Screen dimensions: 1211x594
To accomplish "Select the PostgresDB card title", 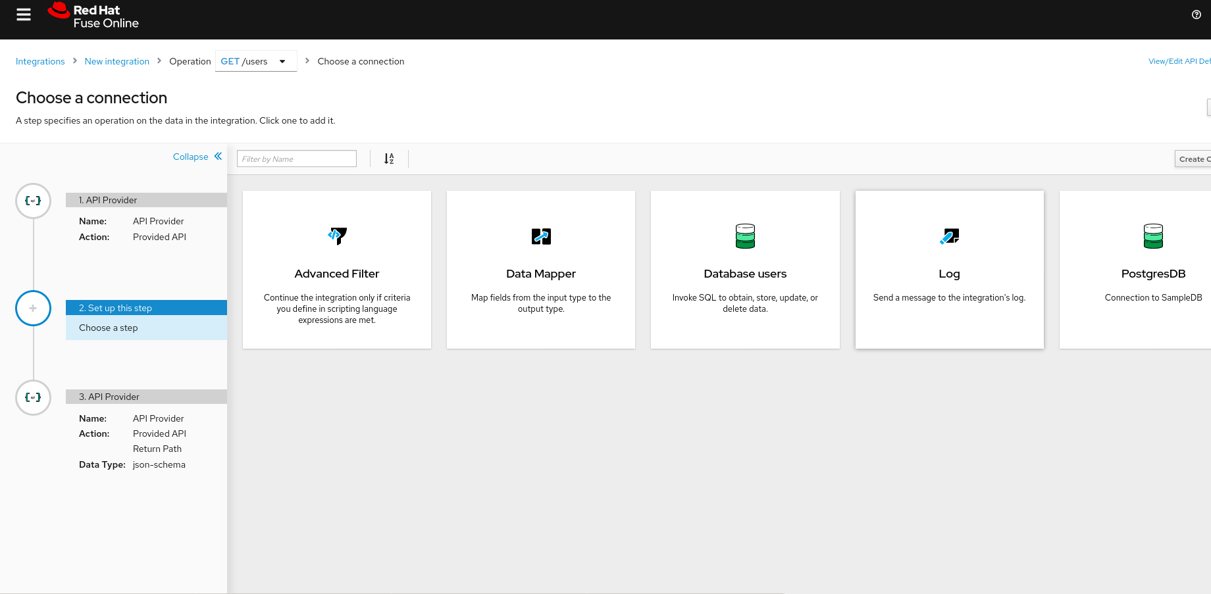I will click(1153, 274).
